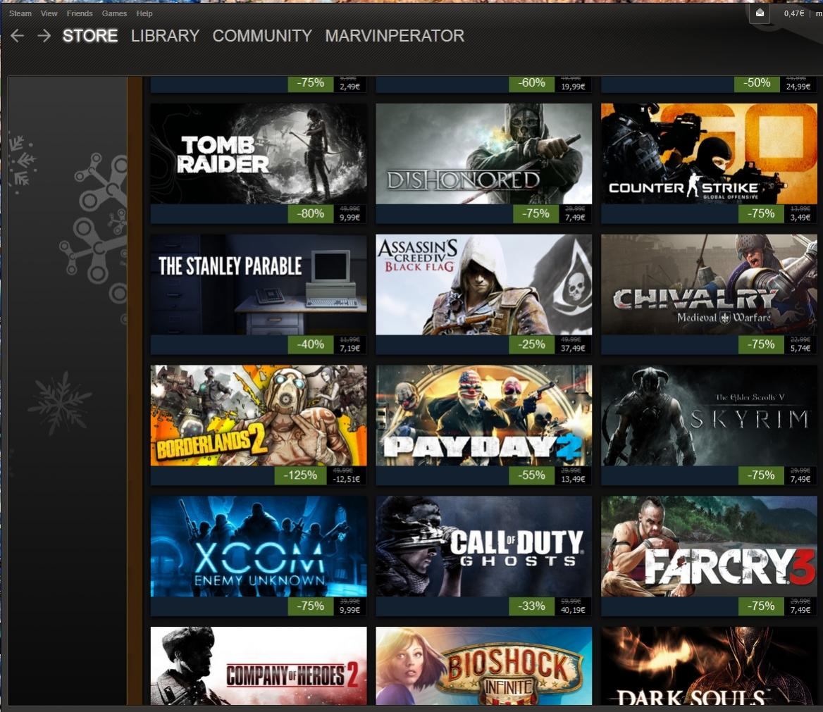Click the 9,99€ XCOM price

[349, 610]
